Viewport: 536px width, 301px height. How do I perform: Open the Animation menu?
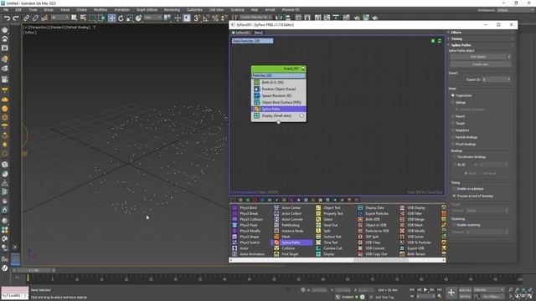click(x=121, y=10)
